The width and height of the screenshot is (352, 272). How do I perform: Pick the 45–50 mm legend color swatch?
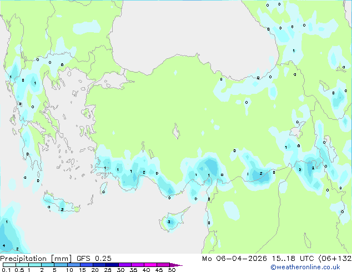click(x=163, y=265)
